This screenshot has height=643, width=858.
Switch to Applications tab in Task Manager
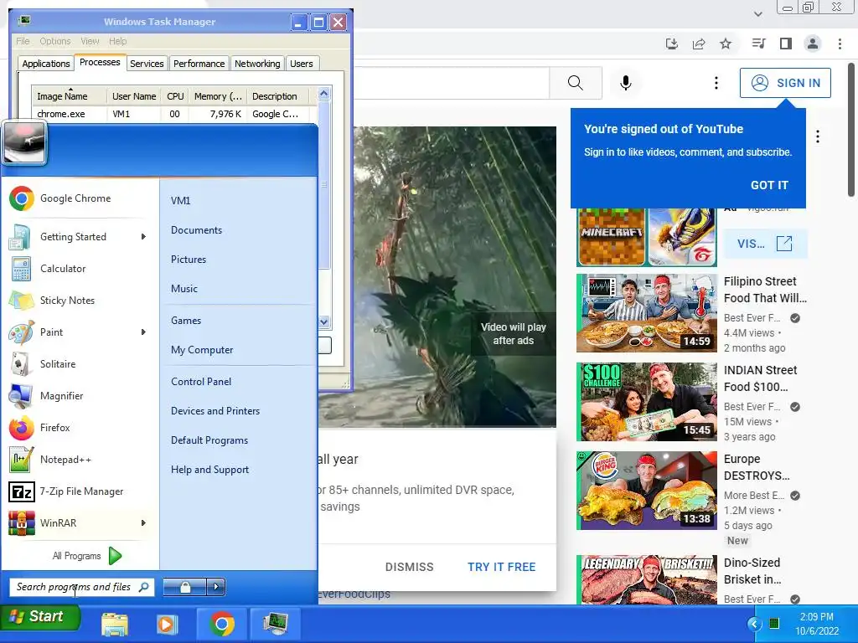46,64
